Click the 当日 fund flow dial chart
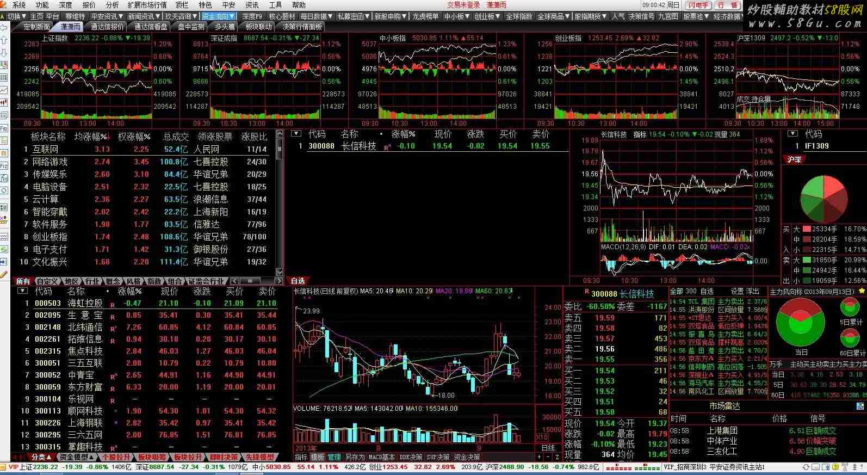Viewport: 867px width, 475px height. (802, 323)
